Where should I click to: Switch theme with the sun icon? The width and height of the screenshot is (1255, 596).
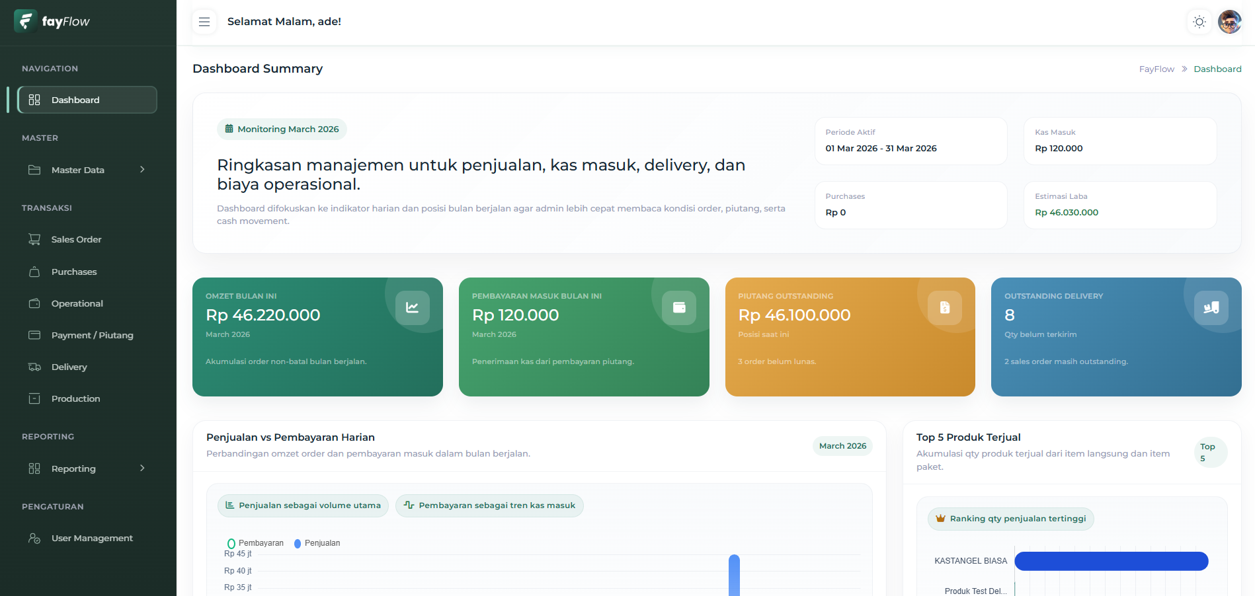1199,22
